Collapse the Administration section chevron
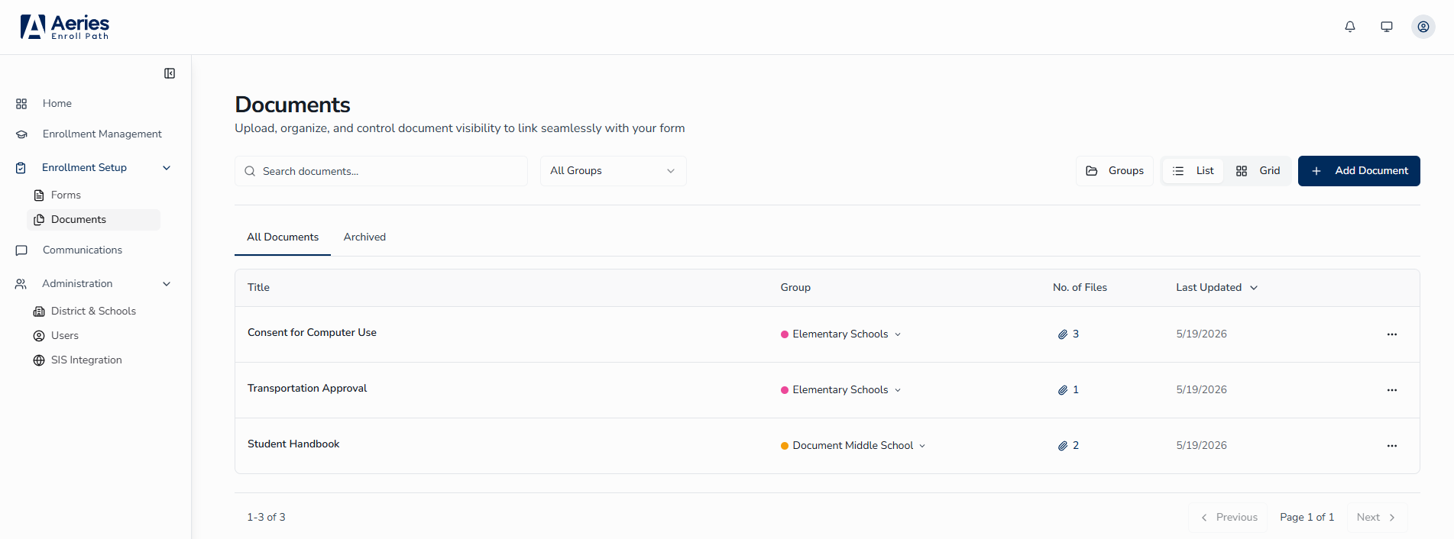This screenshot has width=1454, height=539. click(x=167, y=284)
